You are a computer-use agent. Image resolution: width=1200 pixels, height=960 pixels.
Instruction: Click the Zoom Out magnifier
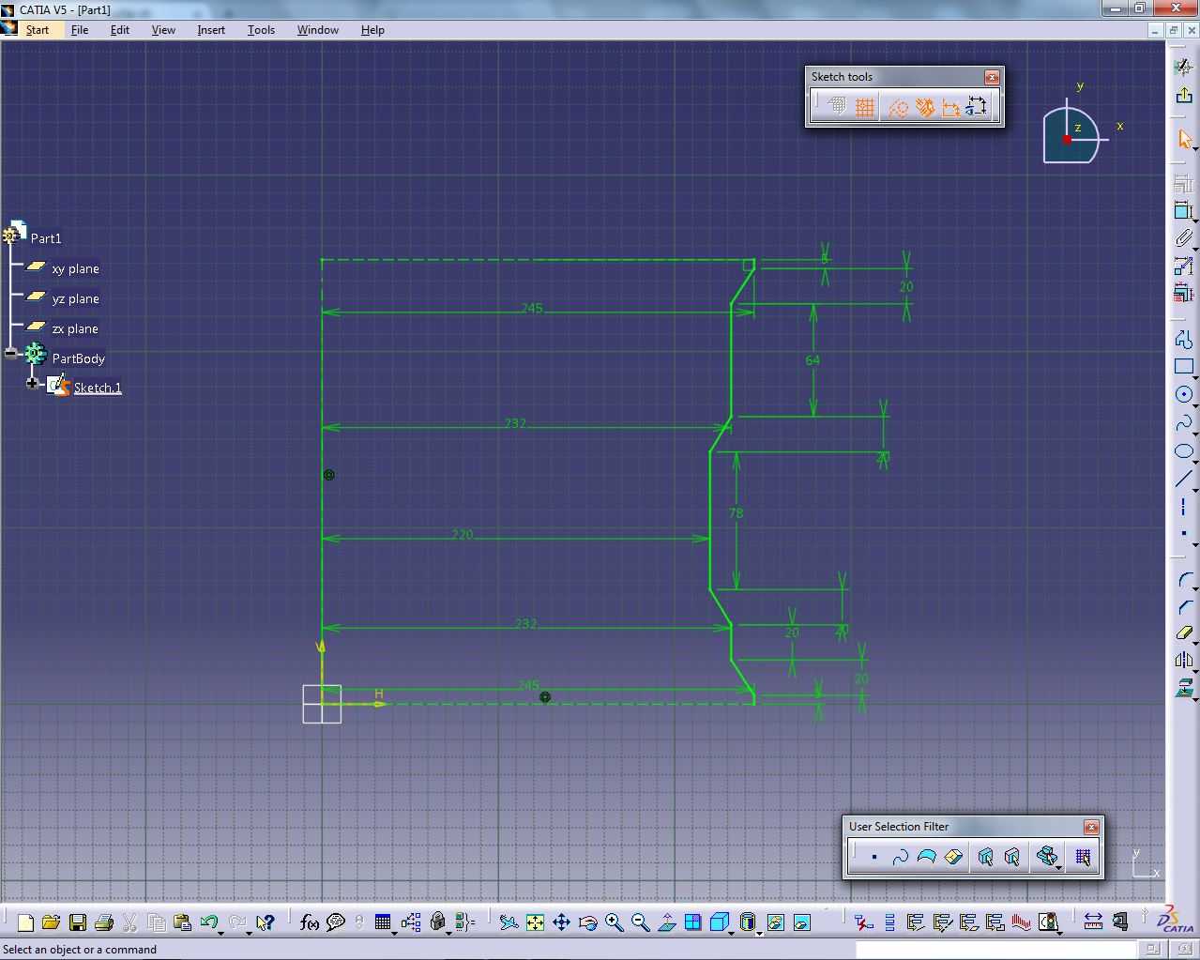pos(640,922)
